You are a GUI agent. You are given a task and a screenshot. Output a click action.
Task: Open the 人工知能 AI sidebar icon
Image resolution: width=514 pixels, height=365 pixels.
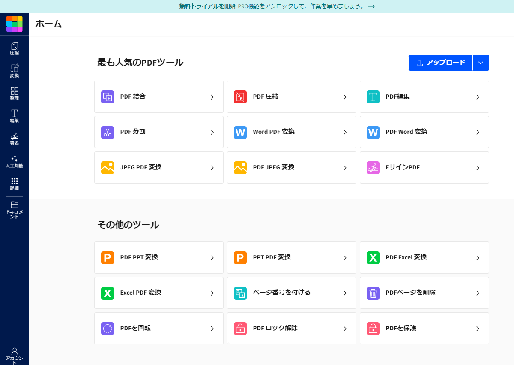pyautogui.click(x=14, y=161)
